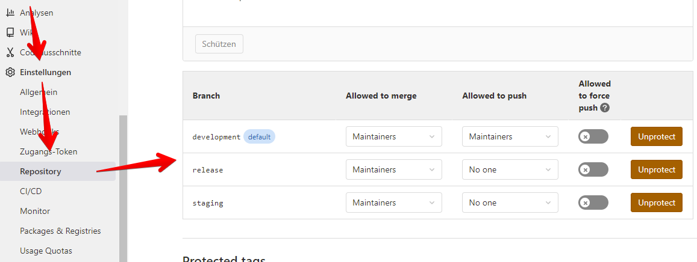Click the Einstellungen gear icon

10,72
